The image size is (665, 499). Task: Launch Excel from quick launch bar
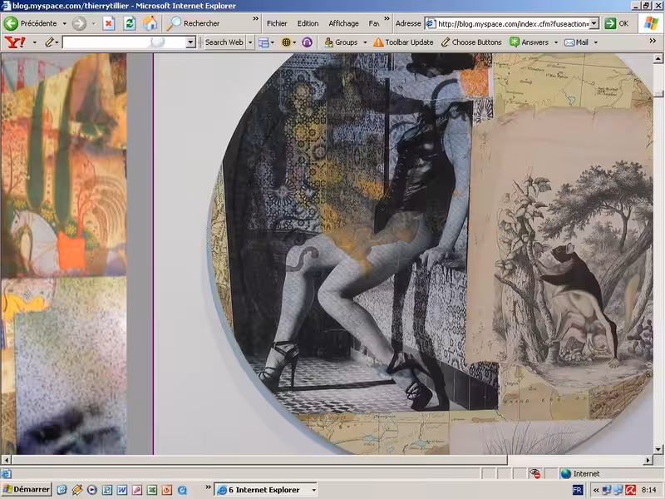click(x=152, y=490)
